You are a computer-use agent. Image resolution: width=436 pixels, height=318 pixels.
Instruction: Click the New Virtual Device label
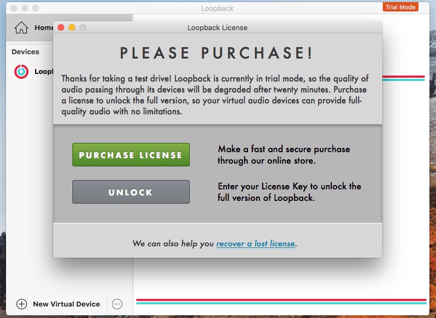click(66, 304)
